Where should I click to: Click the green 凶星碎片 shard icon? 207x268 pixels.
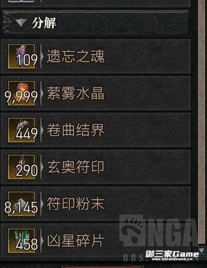[22, 241]
